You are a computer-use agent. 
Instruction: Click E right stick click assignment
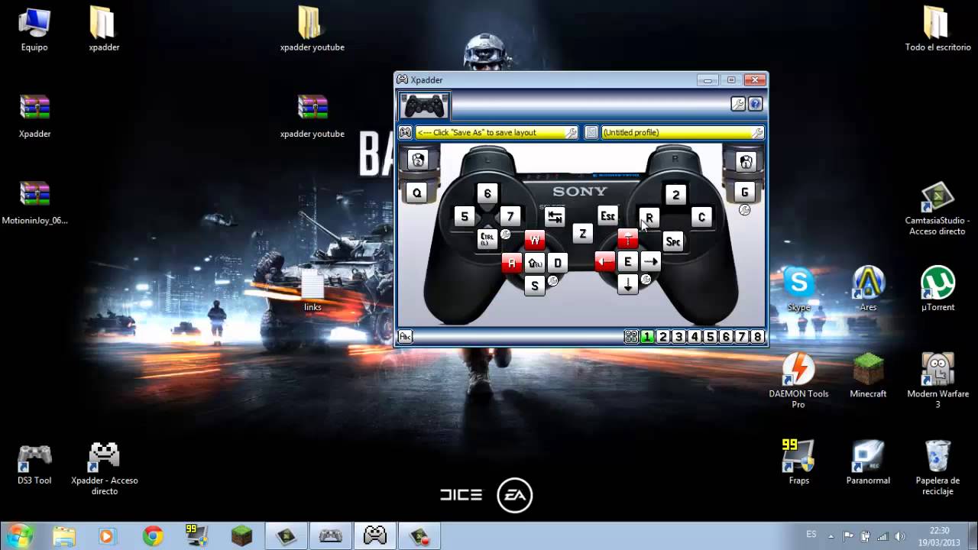[628, 262]
